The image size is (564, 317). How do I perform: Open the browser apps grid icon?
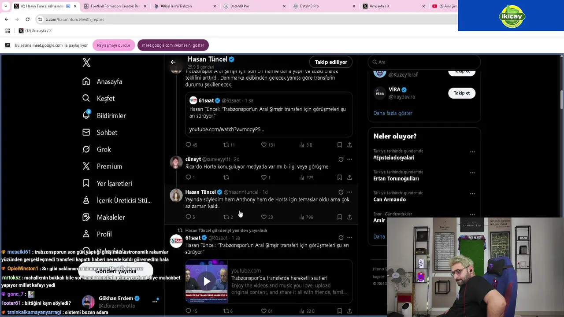[7, 31]
